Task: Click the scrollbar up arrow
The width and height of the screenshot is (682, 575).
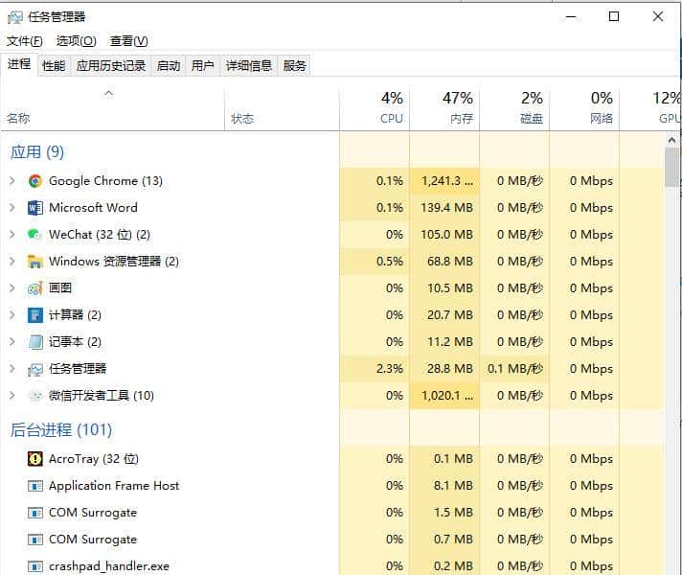Action: pyautogui.click(x=672, y=140)
